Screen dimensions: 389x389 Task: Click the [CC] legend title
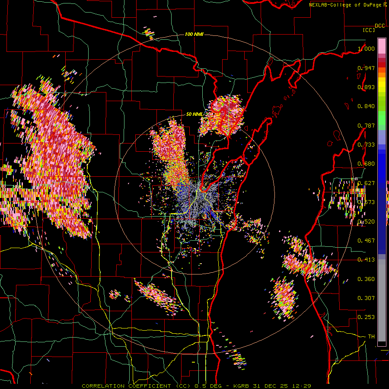369,30
